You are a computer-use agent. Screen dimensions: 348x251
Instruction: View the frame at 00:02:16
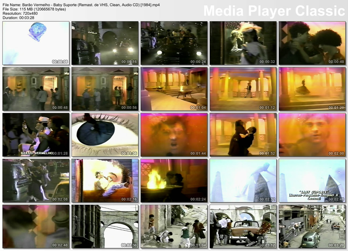[x=105, y=180]
